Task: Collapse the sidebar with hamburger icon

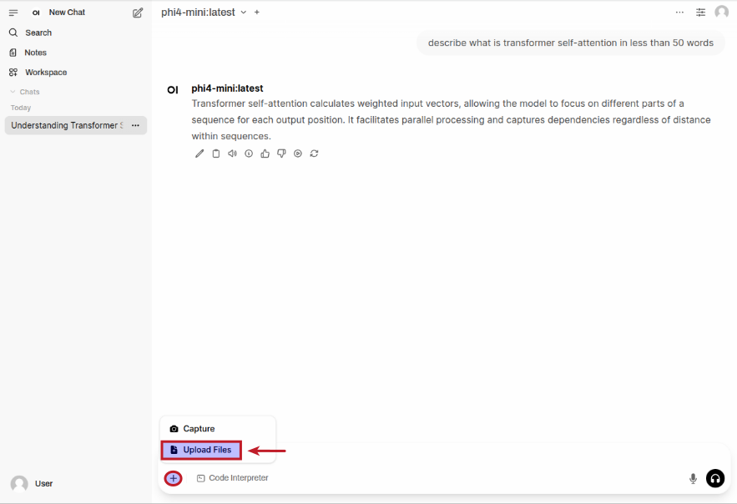Action: pos(13,12)
